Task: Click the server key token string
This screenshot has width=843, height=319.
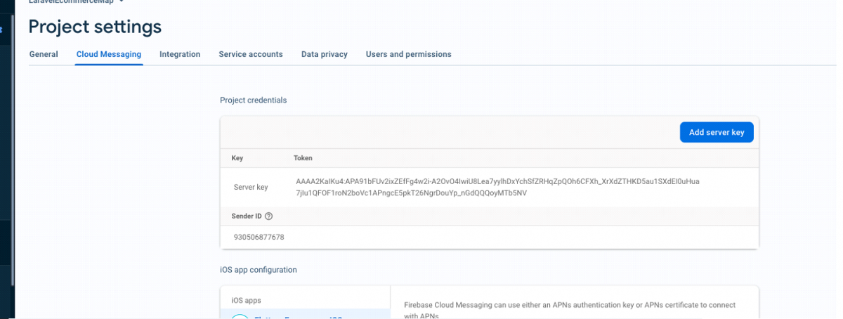Action: (x=497, y=187)
